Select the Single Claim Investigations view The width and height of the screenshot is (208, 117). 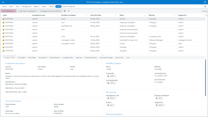tap(27, 11)
